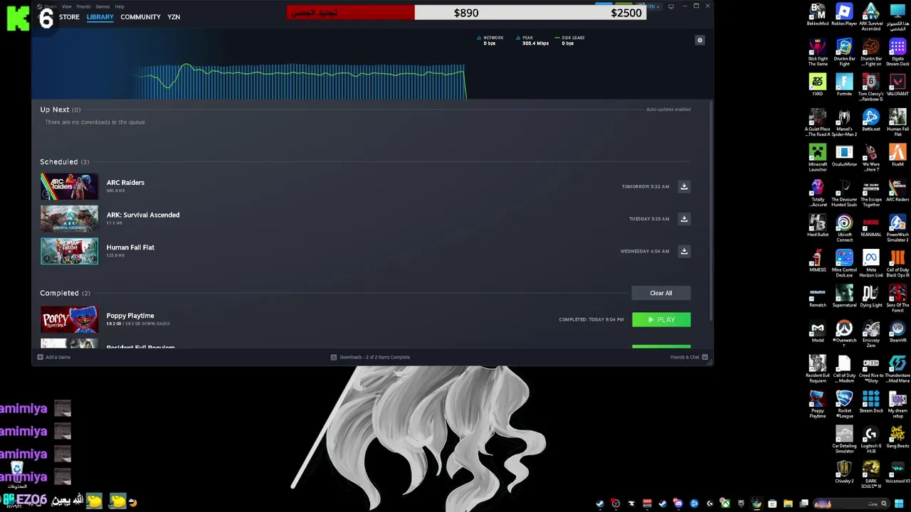
Task: Open the VALORANT desktop icon
Action: tap(897, 85)
